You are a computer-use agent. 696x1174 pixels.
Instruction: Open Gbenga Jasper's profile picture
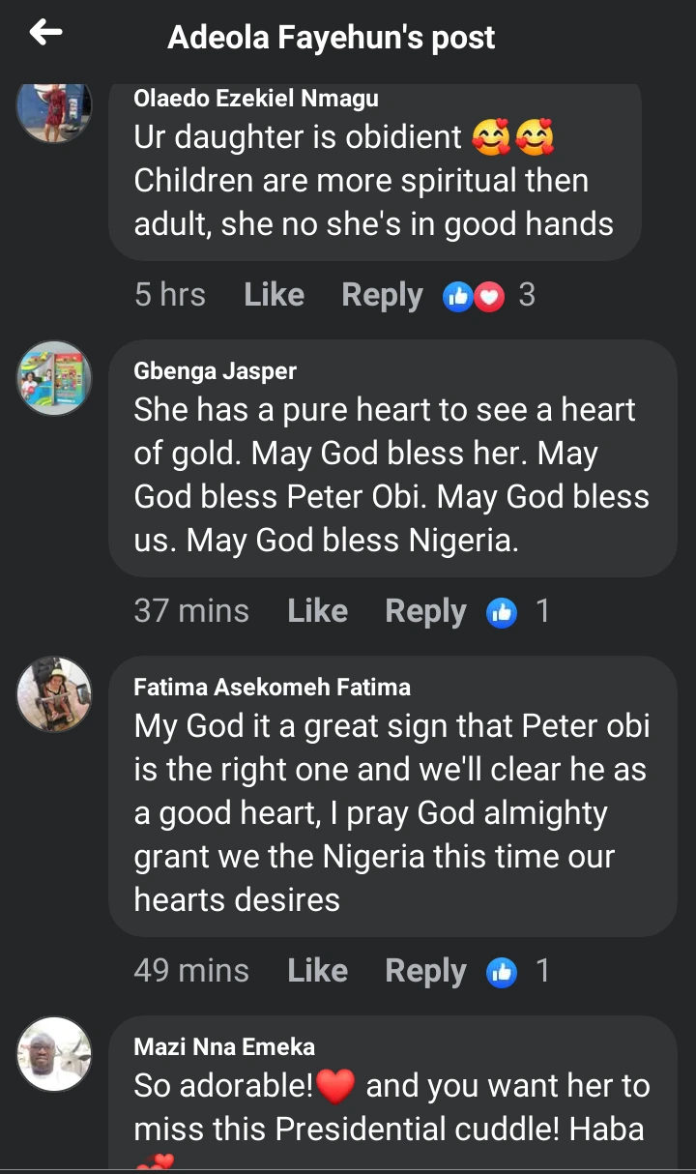[54, 378]
